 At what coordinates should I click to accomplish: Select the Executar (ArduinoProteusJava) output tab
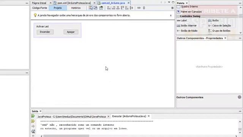(129, 116)
